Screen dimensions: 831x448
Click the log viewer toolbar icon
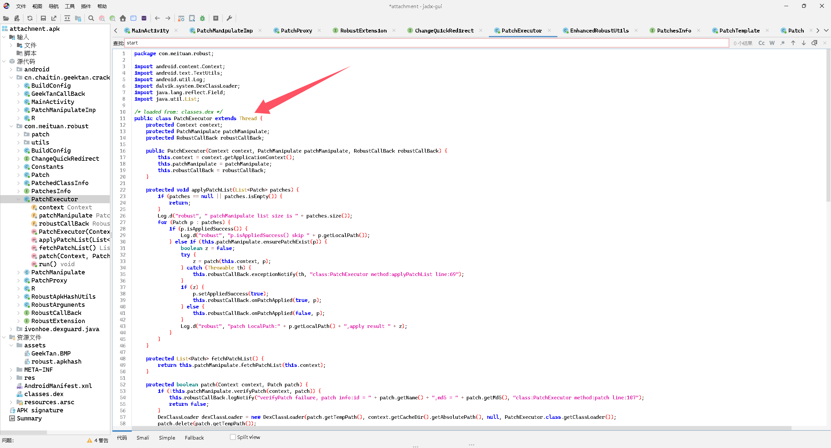click(216, 19)
